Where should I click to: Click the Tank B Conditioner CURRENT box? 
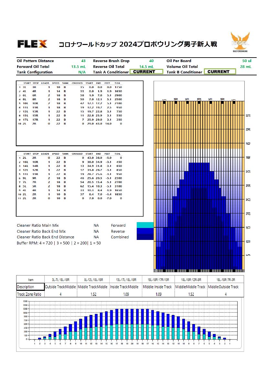[220, 71]
